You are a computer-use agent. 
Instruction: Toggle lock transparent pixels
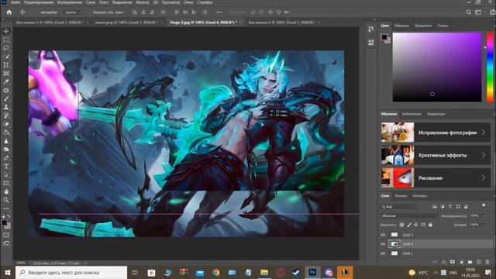(x=401, y=225)
